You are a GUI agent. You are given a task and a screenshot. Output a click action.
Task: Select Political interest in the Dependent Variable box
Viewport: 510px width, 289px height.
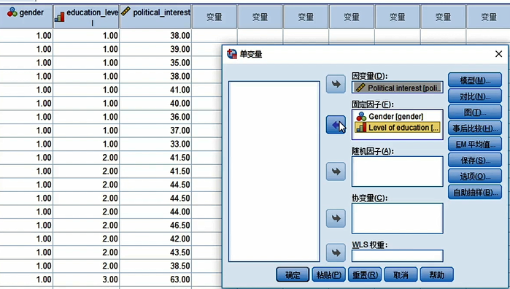[x=398, y=88]
